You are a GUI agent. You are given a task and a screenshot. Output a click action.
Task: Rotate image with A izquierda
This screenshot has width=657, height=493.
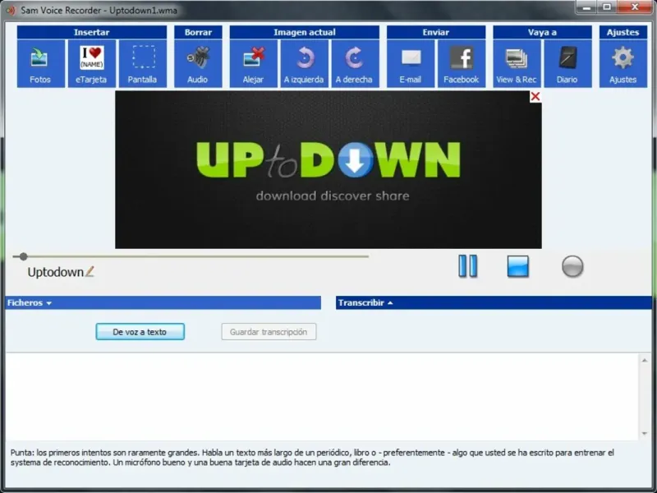click(x=304, y=64)
